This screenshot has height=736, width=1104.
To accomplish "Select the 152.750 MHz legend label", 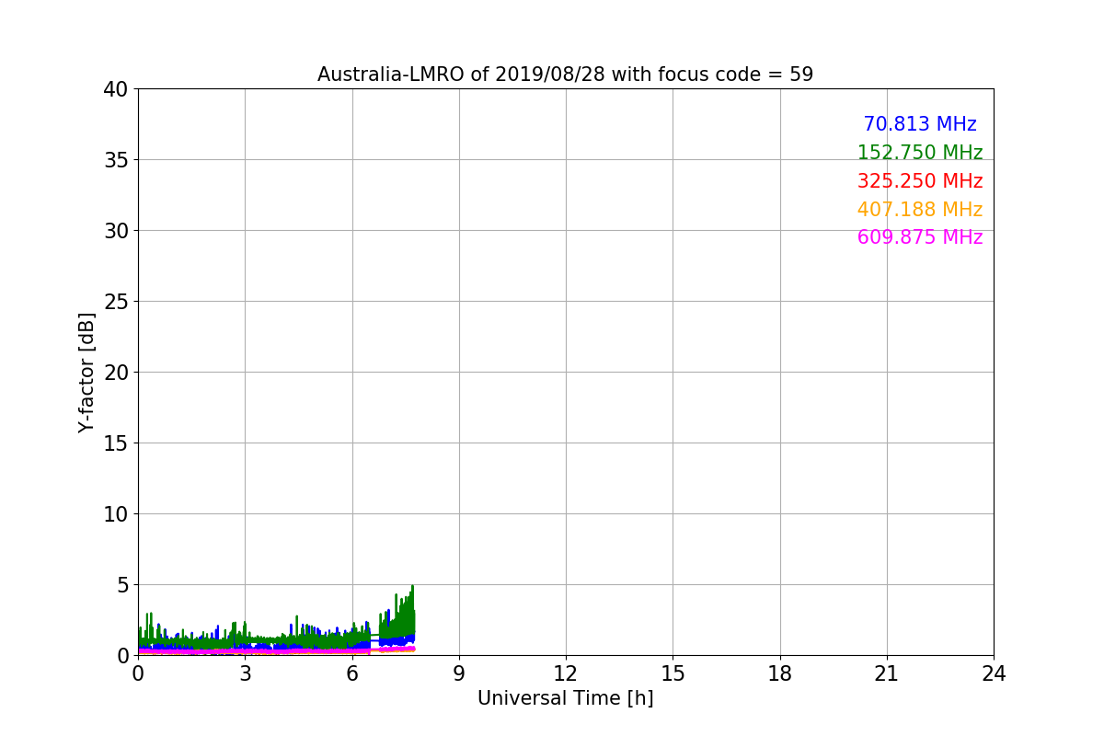I will click(920, 153).
